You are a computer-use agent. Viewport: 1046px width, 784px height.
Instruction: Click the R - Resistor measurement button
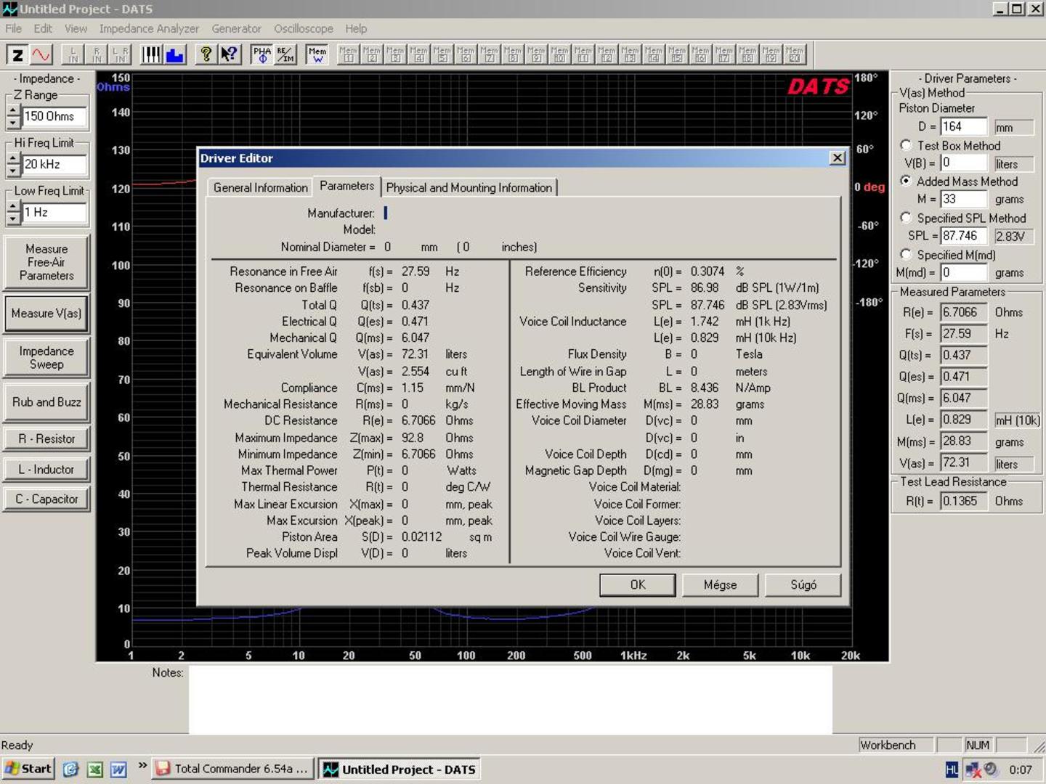[46, 438]
